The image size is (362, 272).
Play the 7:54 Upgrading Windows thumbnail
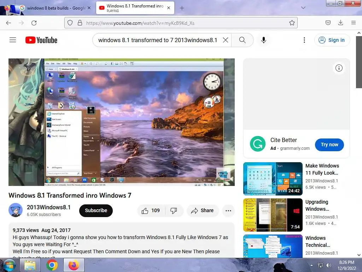click(x=273, y=215)
